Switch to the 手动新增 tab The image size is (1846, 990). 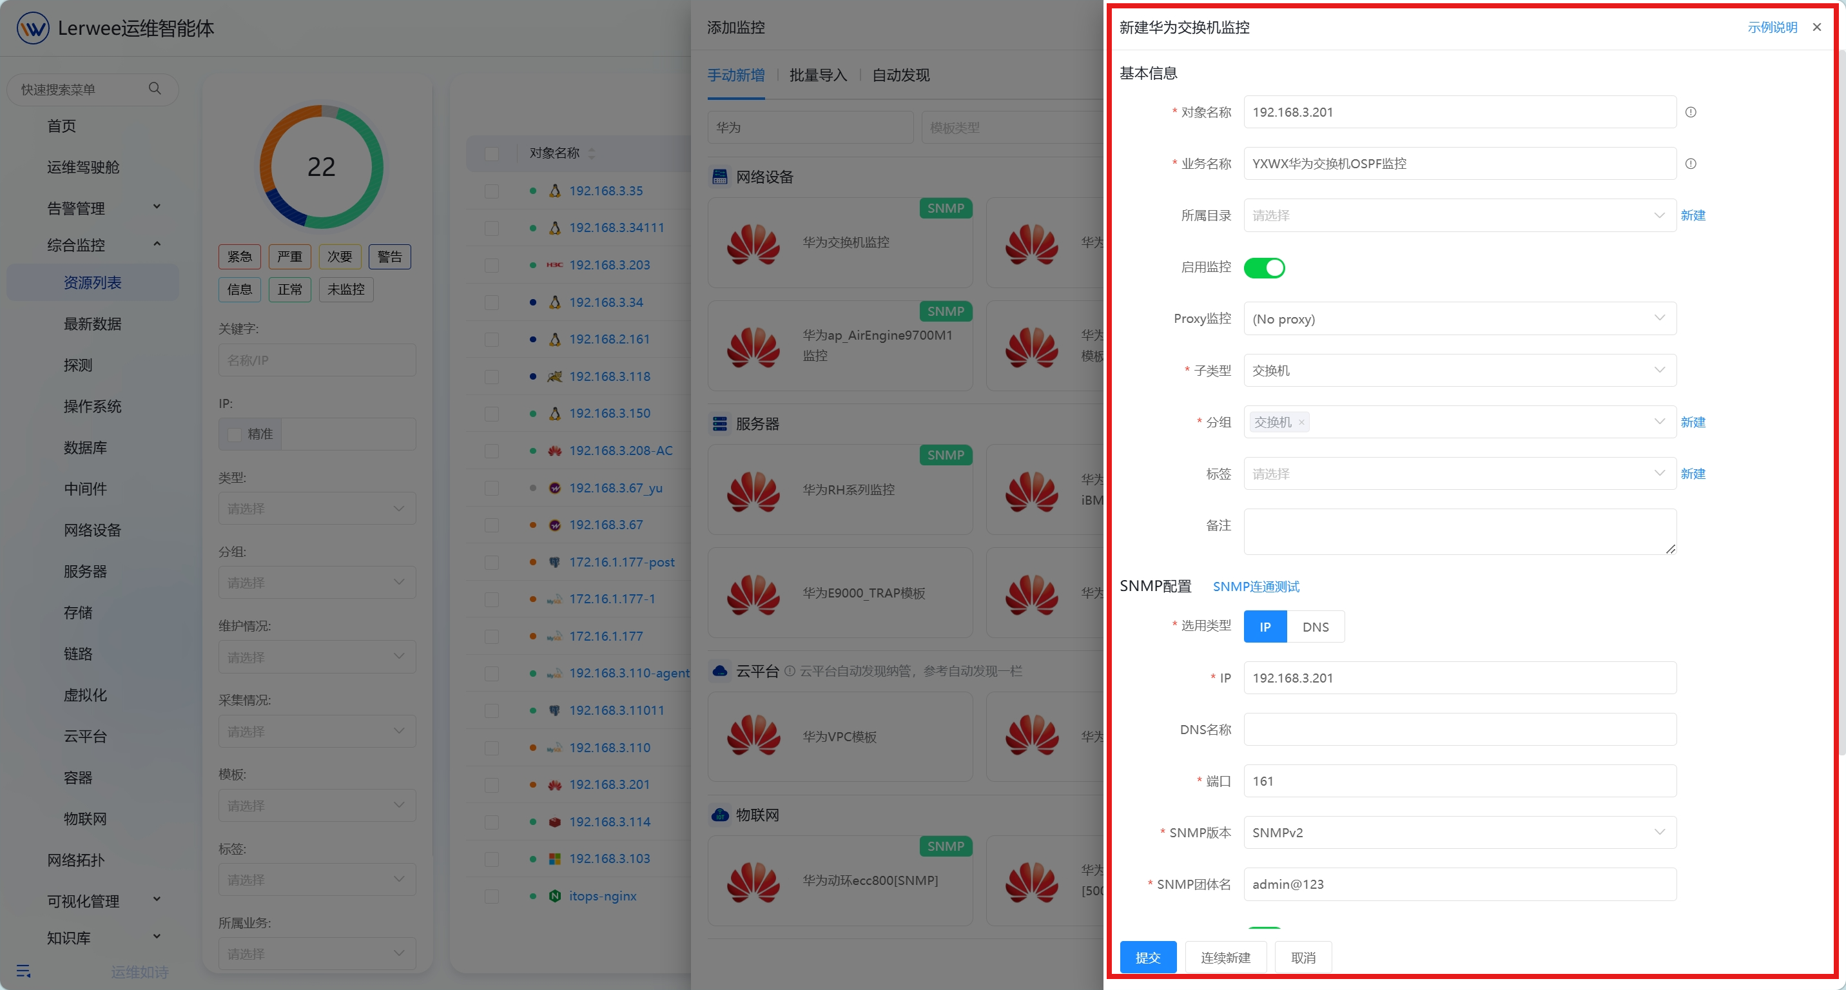click(736, 75)
